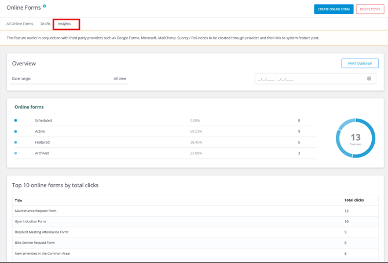Viewport: 388px width, 263px height.
Task: Click the Title column header
Action: coord(19,200)
